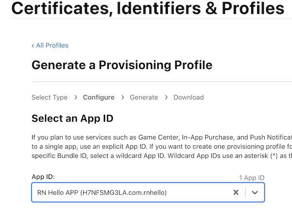The width and height of the screenshot is (292, 211).
Task: Go back to All Profiles
Action: coord(52,46)
